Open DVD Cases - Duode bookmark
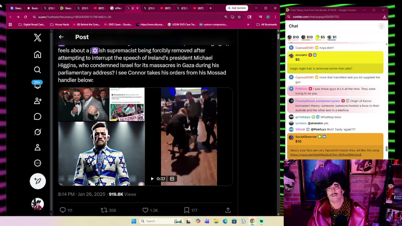The image size is (402, 226). click(118, 24)
